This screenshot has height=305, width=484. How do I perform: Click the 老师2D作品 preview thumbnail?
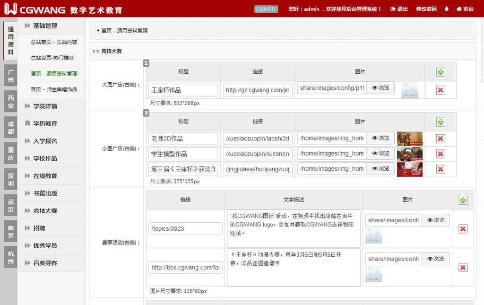[410, 139]
